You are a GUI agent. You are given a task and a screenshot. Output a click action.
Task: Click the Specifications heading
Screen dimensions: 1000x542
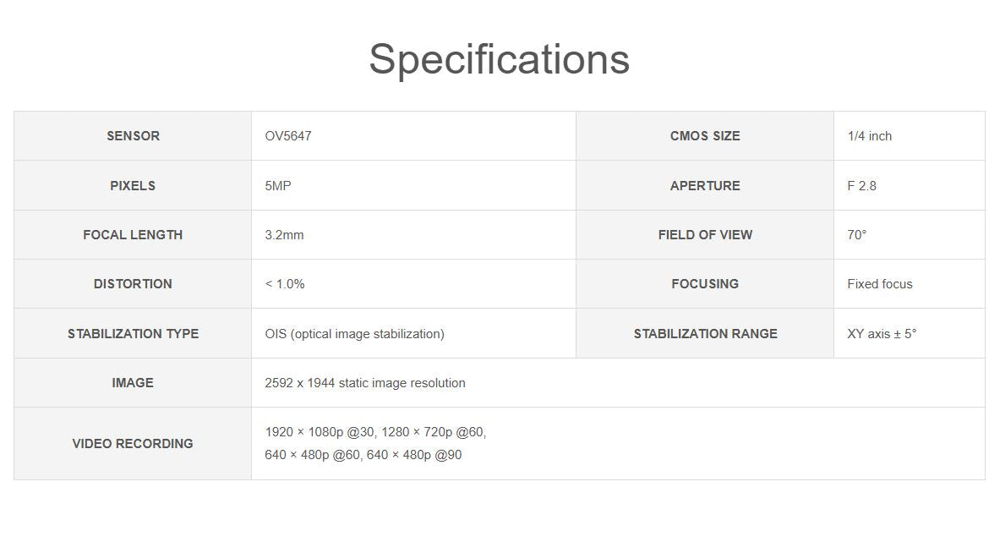coord(499,59)
